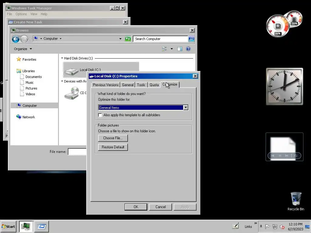Change view with the views icon in Browse
Image resolution: width=311 pixels, height=233 pixels.
tap(164, 49)
